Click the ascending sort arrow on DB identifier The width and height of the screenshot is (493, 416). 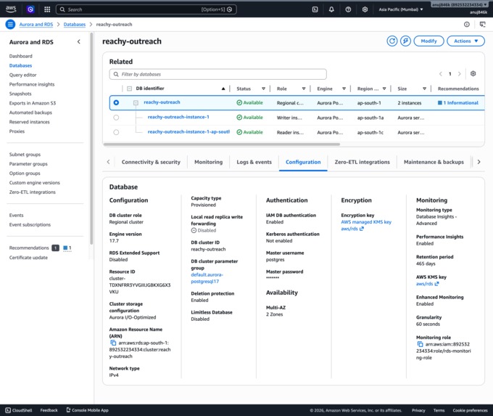(x=223, y=89)
